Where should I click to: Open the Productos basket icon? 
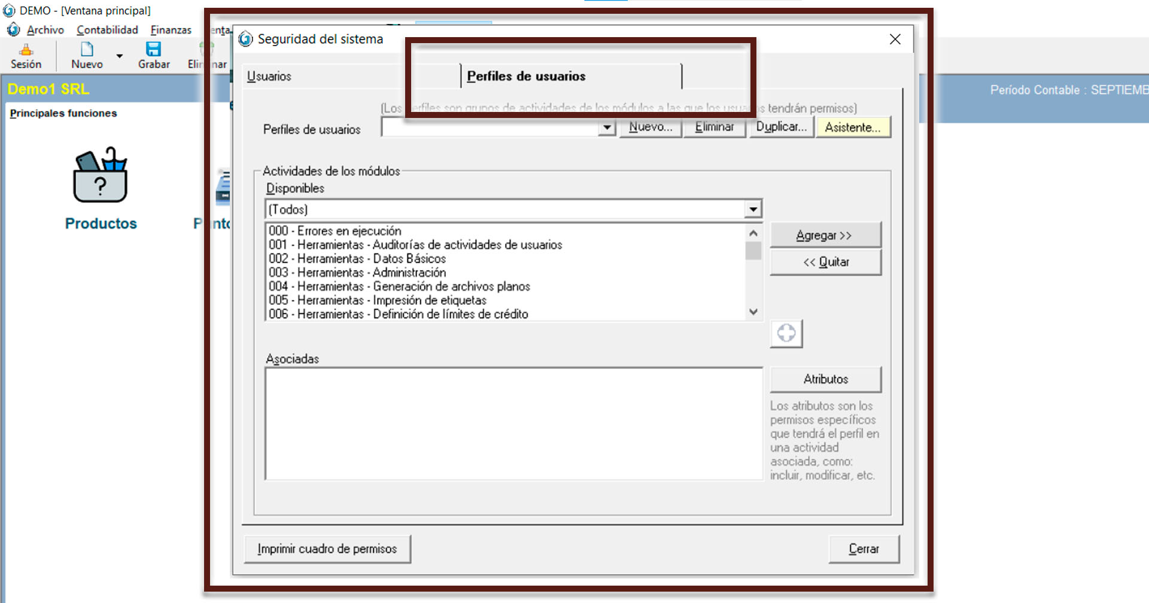coord(101,175)
